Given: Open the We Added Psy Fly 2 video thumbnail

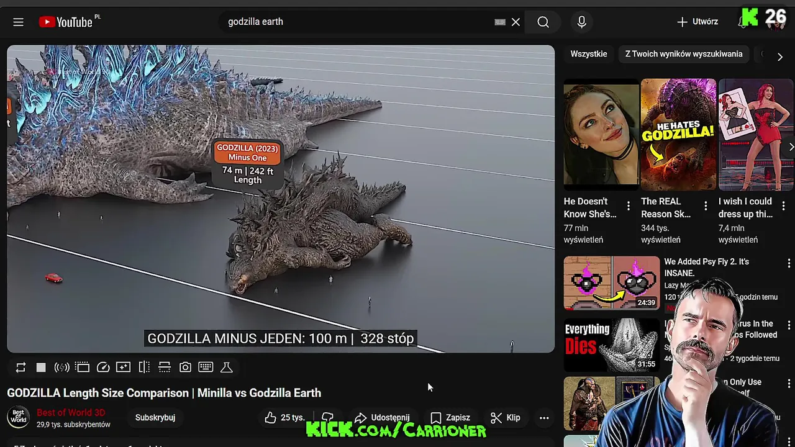Looking at the screenshot, I should coord(612,282).
